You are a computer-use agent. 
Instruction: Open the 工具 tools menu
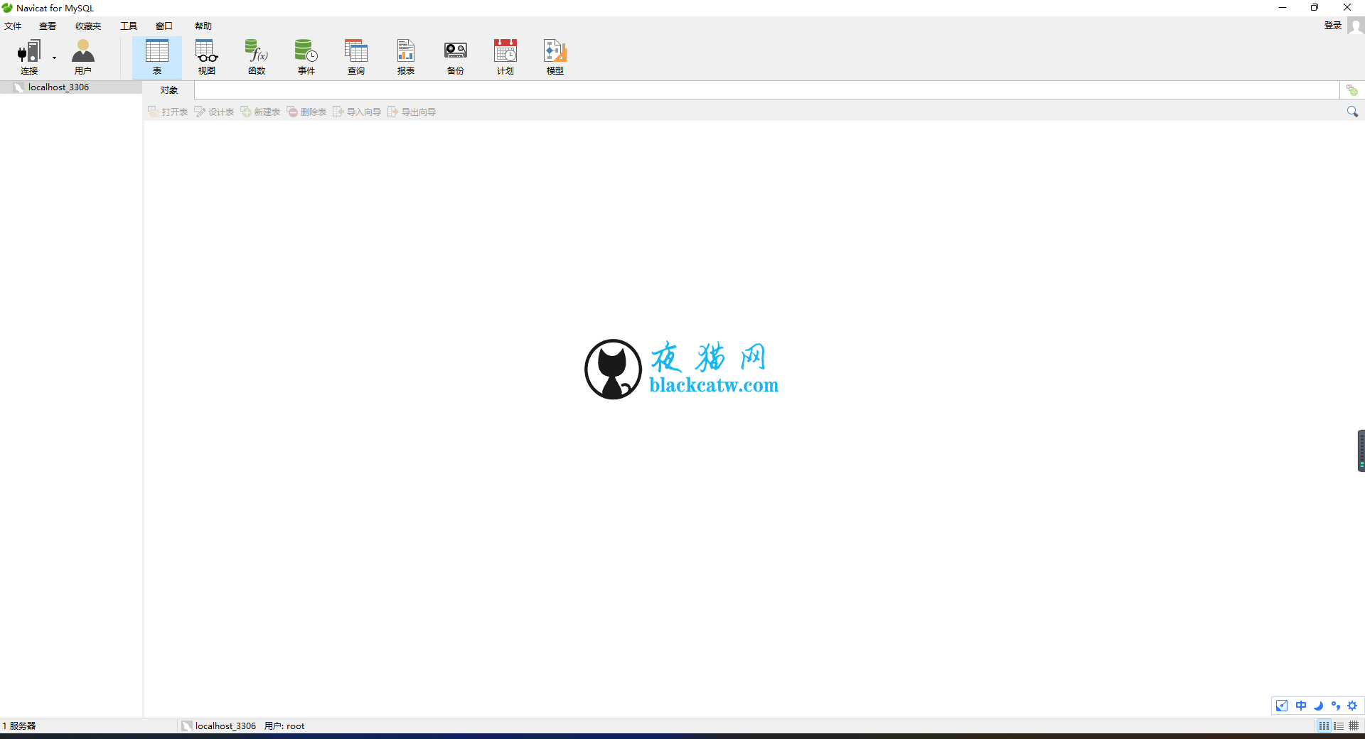pyautogui.click(x=129, y=26)
